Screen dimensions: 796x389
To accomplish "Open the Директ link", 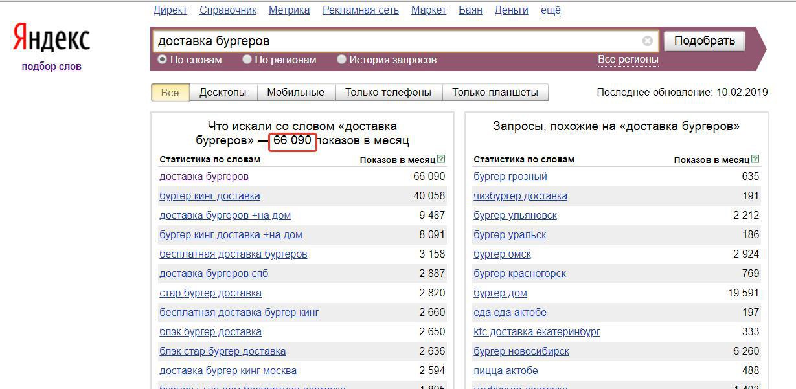I will coord(170,10).
